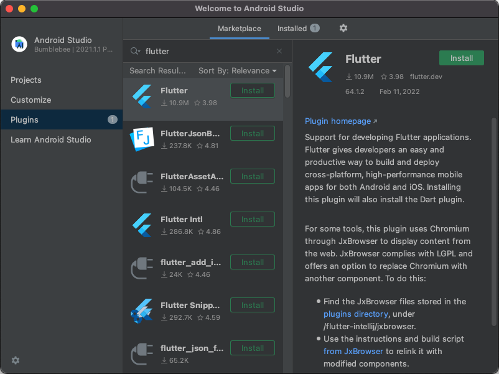
Task: Click the 237.8K downloads count
Action: pos(180,146)
